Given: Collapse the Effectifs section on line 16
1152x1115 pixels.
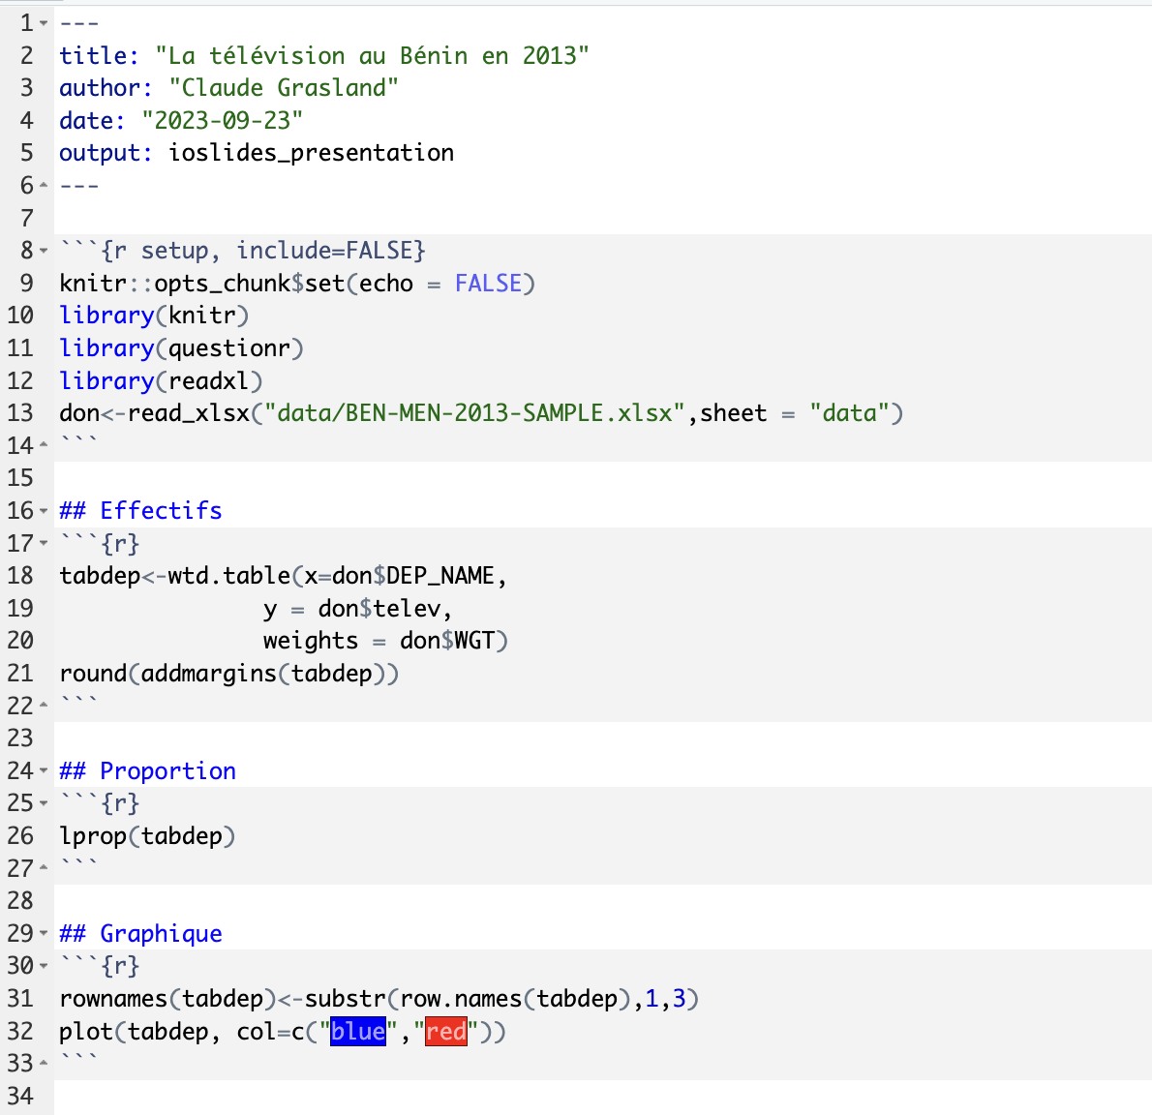Looking at the screenshot, I should click(44, 511).
